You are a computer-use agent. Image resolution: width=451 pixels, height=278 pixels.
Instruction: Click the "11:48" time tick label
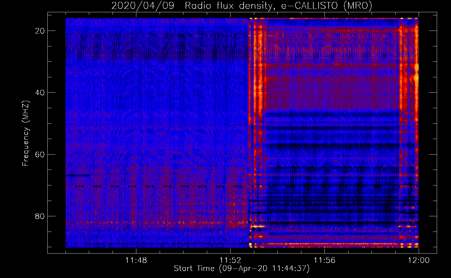pyautogui.click(x=136, y=260)
